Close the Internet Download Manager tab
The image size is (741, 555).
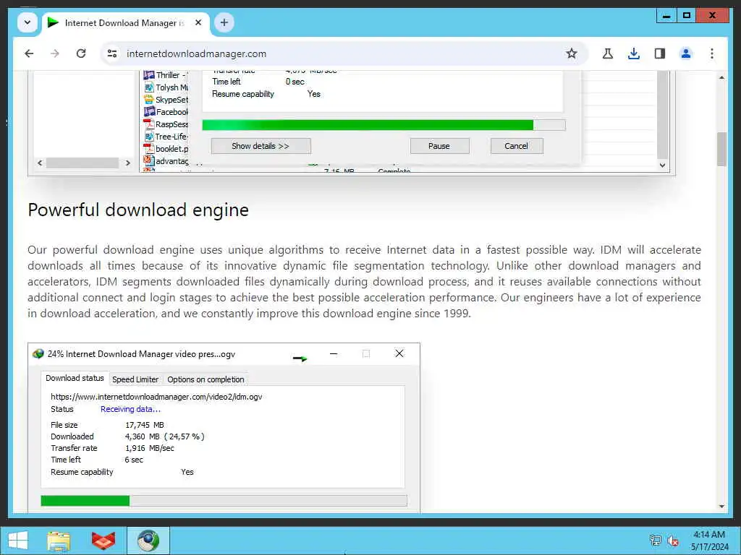tap(198, 22)
